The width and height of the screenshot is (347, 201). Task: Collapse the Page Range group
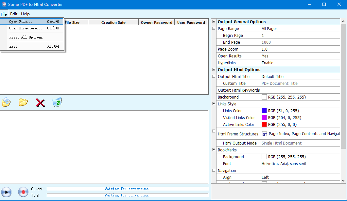click(214, 28)
